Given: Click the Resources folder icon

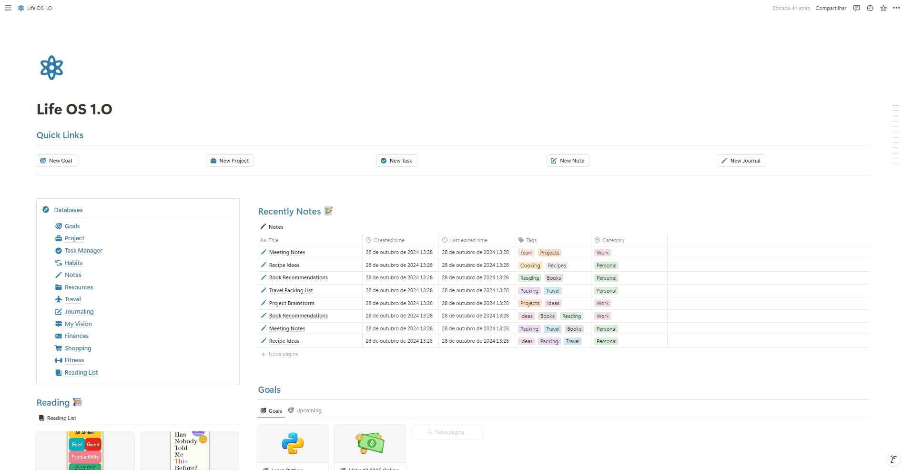Looking at the screenshot, I should [x=59, y=287].
